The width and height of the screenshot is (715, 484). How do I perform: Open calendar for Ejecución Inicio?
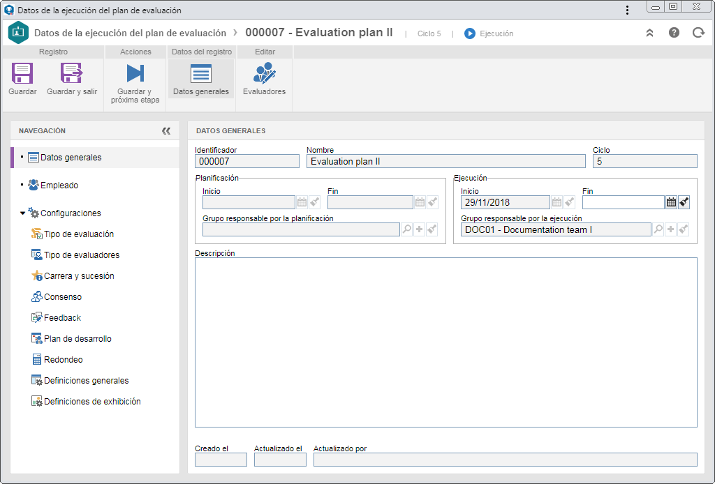556,202
